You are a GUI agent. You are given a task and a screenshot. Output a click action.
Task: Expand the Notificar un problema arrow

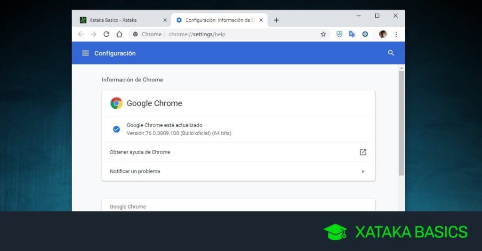coord(363,171)
